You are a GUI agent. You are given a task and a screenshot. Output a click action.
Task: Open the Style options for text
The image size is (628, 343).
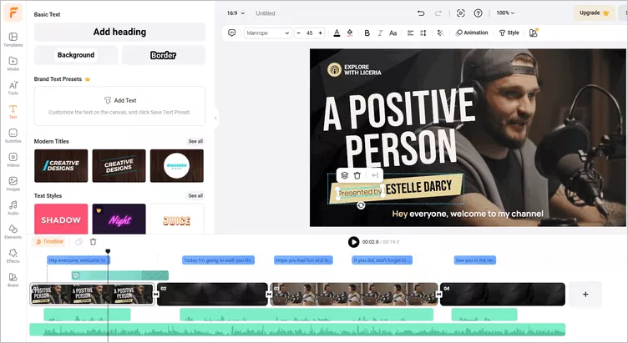[509, 33]
